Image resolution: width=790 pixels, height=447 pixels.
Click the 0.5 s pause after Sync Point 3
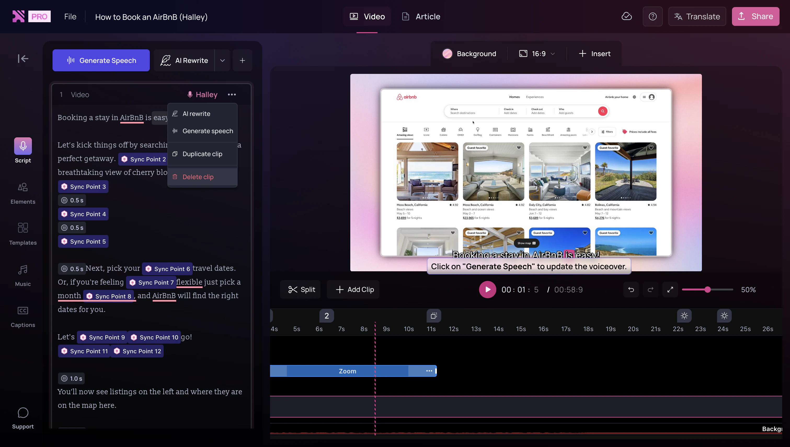72,200
